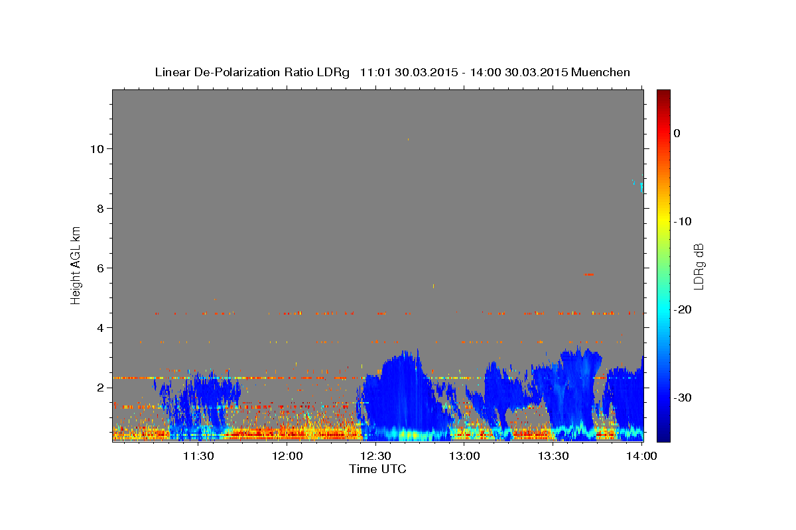The image size is (796, 530).
Task: Click the 'LDRg dB' colorbar label
Action: click(698, 266)
